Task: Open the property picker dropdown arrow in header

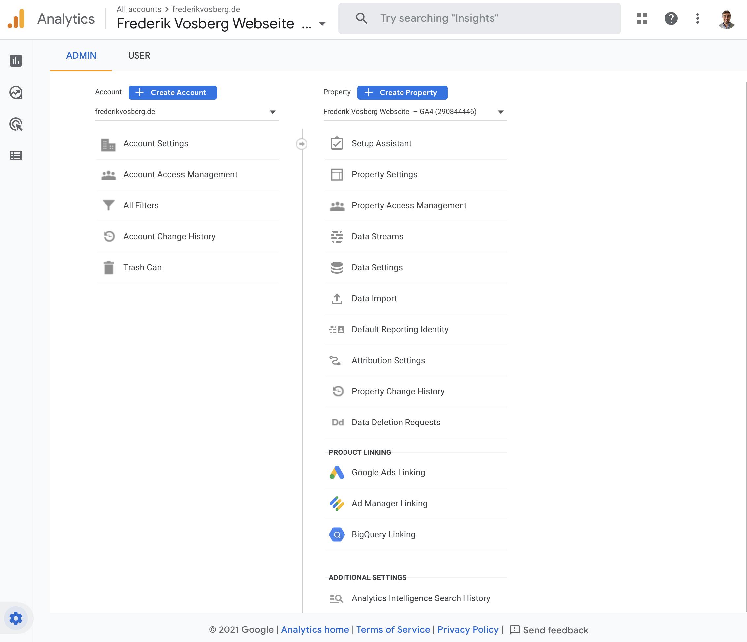Action: coord(322,24)
